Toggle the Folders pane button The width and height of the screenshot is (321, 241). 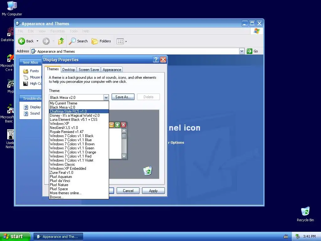(101, 41)
